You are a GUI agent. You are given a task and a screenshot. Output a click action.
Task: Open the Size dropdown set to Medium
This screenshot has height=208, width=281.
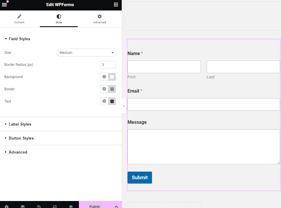(x=87, y=53)
